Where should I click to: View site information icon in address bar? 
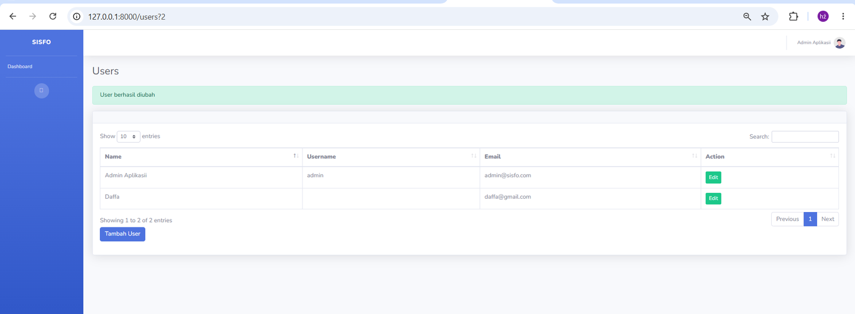tap(77, 17)
